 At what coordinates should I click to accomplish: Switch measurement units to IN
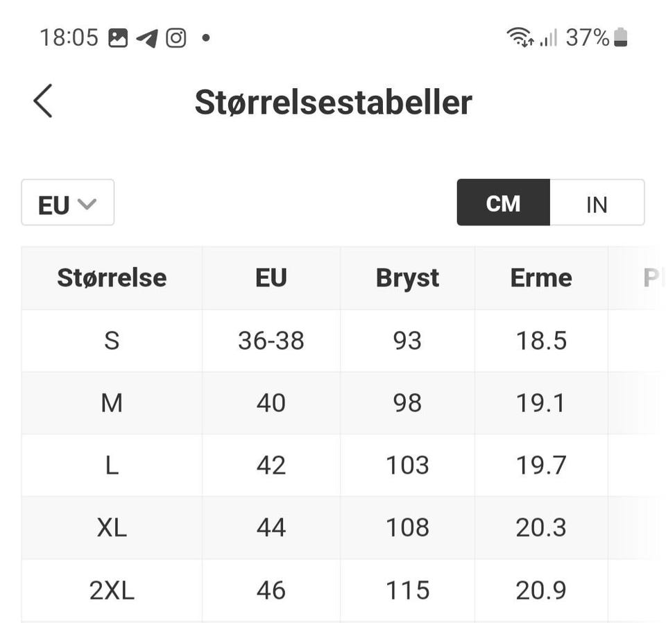(x=597, y=203)
